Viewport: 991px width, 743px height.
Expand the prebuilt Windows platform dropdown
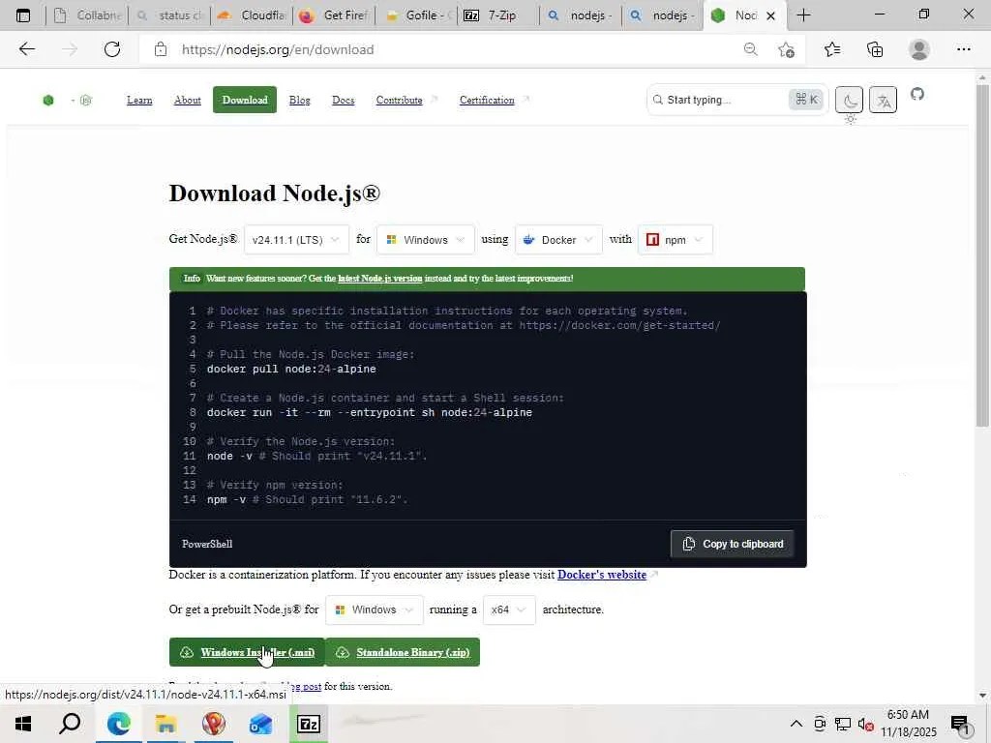[375, 609]
